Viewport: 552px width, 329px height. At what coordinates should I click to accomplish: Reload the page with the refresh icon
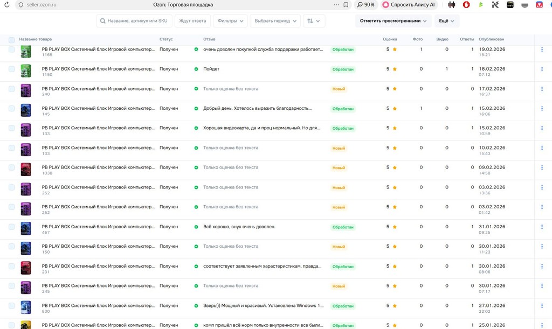point(6,5)
